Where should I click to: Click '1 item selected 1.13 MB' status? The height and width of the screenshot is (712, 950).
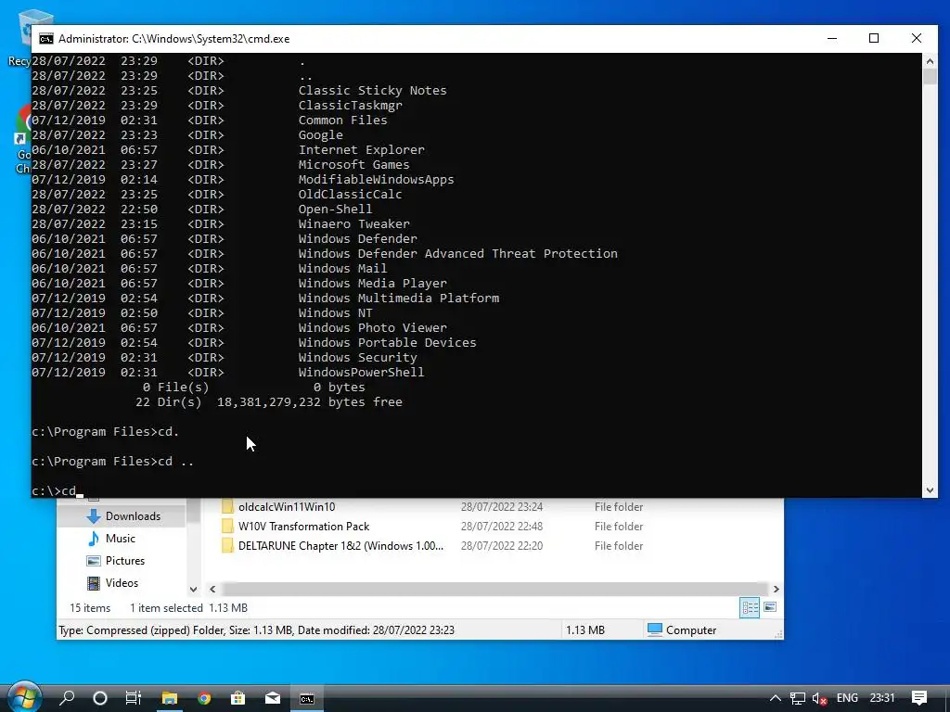[188, 608]
